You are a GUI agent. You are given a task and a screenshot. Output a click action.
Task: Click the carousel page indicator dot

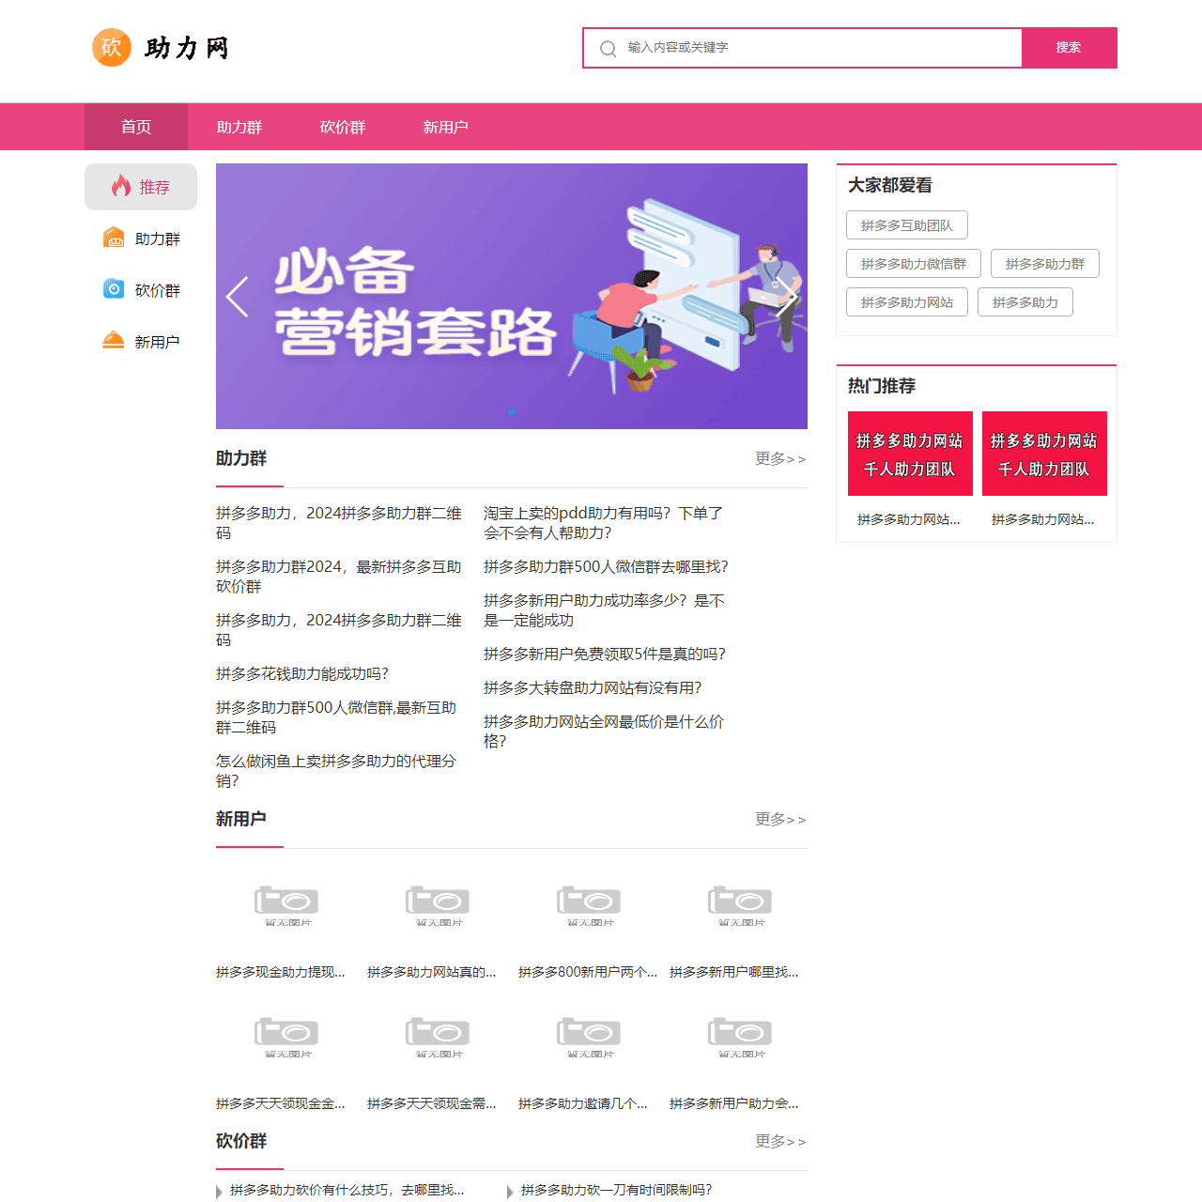[512, 410]
